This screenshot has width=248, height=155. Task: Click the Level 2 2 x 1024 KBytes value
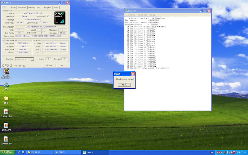(x=50, y=50)
